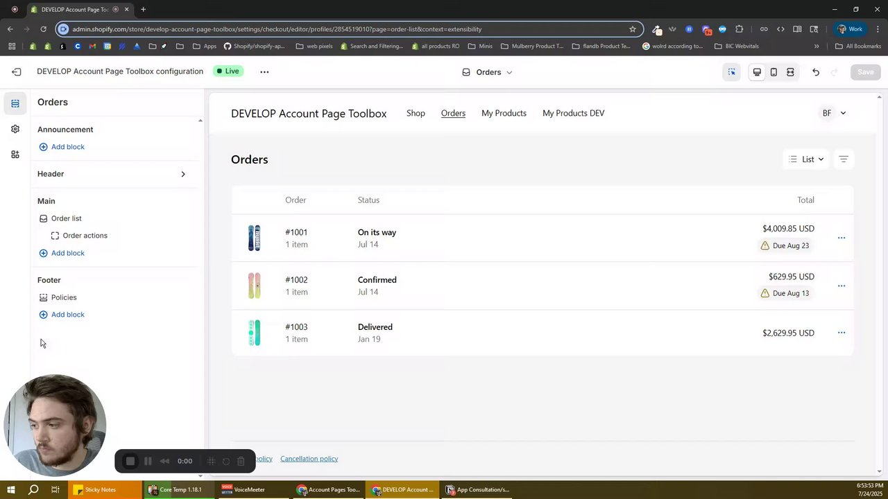This screenshot has height=499, width=888.
Task: Click the order #1001 snowboard thumbnail
Action: coord(255,238)
